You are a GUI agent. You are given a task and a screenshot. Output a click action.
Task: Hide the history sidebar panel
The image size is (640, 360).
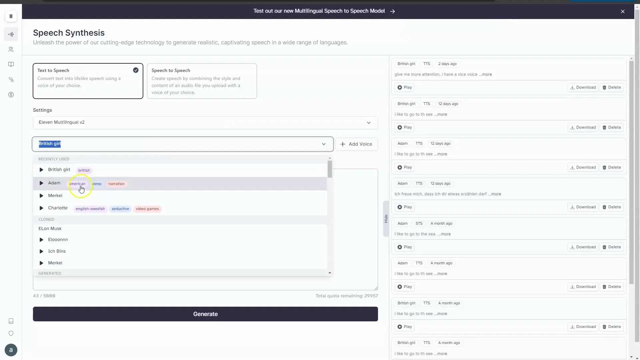[385, 220]
